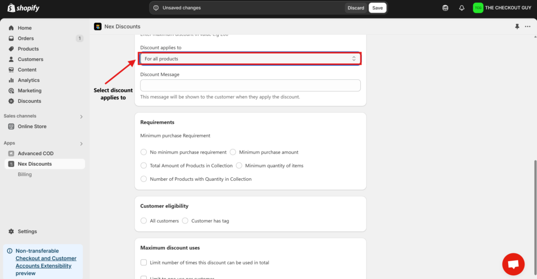
Task: Click the Nex Discounts app icon in header
Action: [98, 26]
